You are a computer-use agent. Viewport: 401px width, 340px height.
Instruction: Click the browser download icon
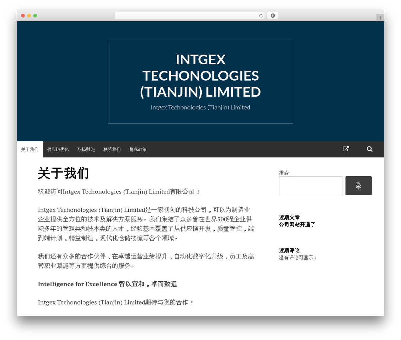(x=273, y=16)
